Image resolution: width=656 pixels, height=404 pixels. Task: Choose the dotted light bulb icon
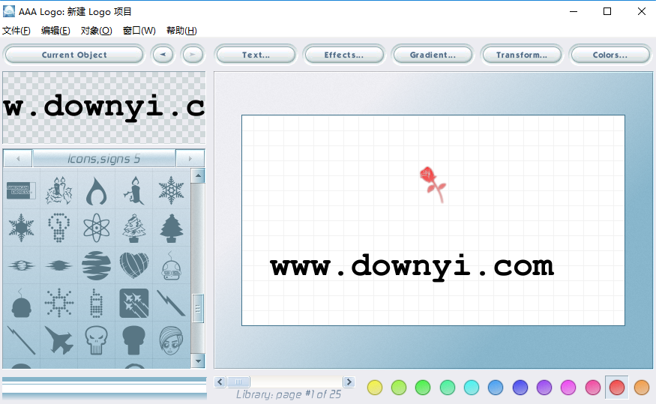click(58, 227)
